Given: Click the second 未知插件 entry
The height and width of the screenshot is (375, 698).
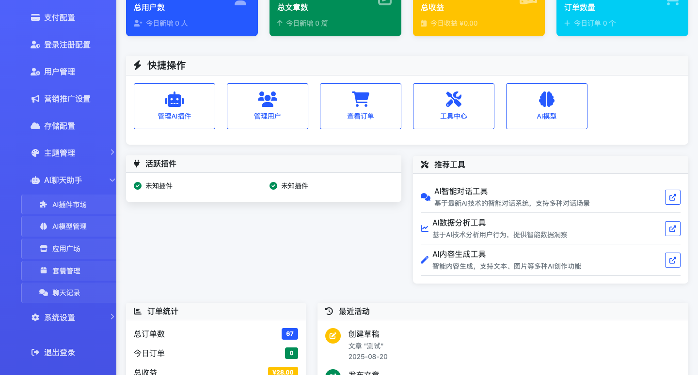Looking at the screenshot, I should point(289,186).
